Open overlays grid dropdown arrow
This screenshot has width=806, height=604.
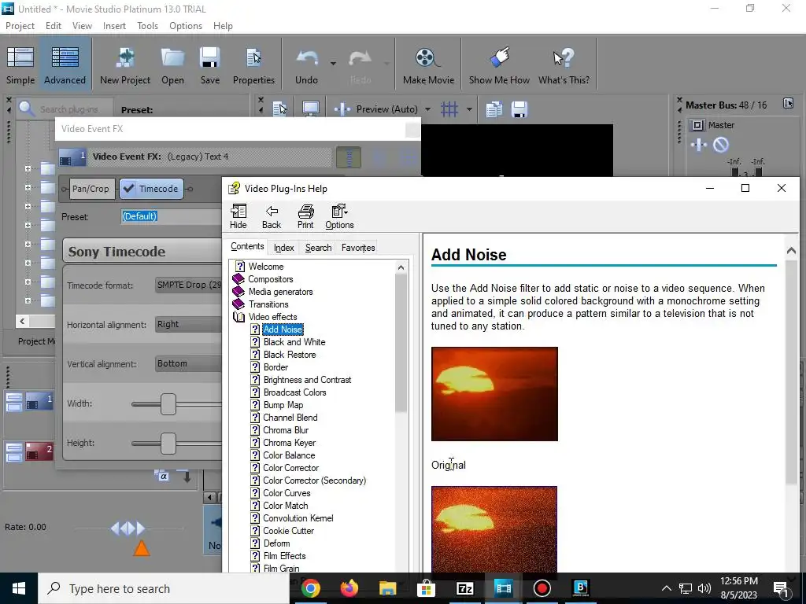point(469,109)
